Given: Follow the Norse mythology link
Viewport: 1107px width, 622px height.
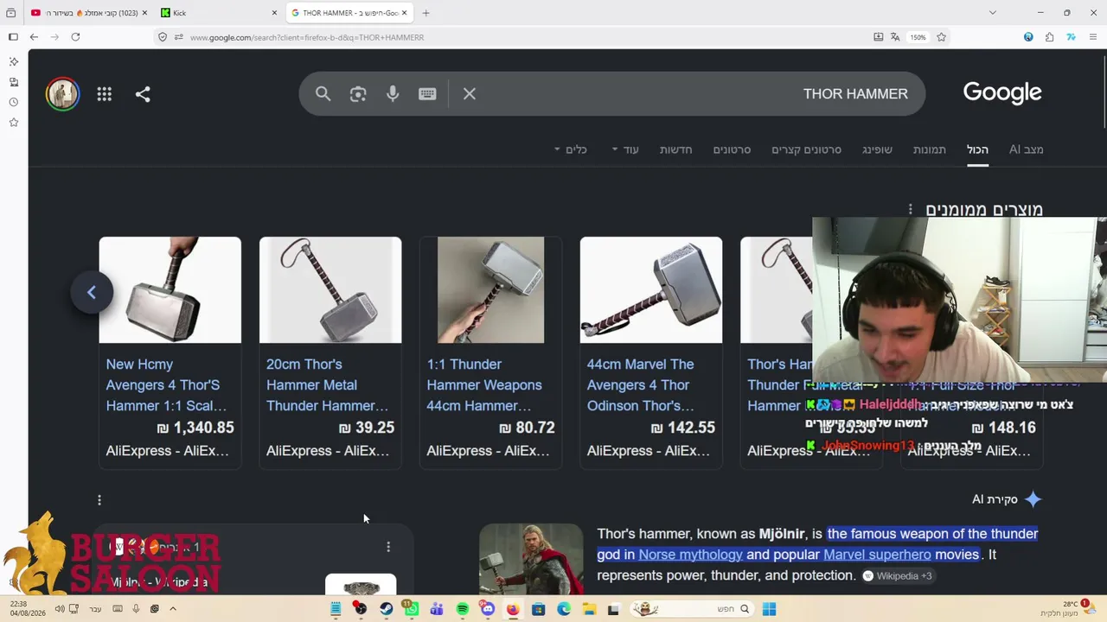Looking at the screenshot, I should coord(690,555).
